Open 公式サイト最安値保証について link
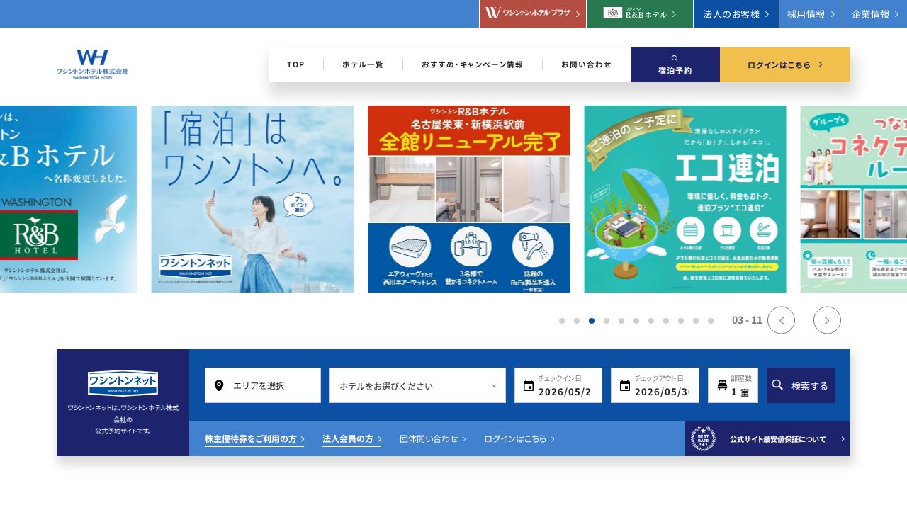This screenshot has width=907, height=510. tap(767, 439)
